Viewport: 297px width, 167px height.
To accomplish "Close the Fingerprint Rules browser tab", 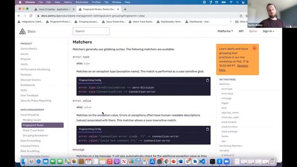I will tap(118, 9).
